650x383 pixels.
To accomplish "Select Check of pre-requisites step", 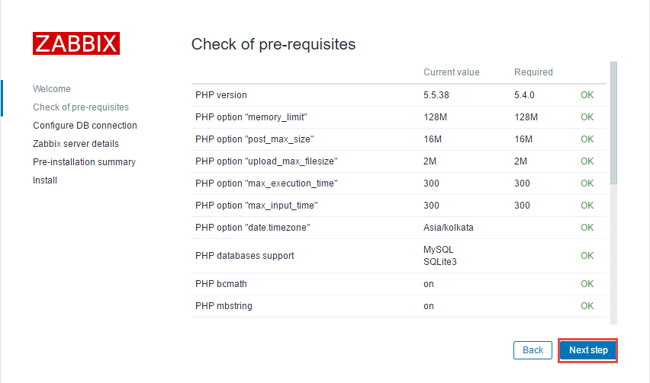I will (x=81, y=107).
